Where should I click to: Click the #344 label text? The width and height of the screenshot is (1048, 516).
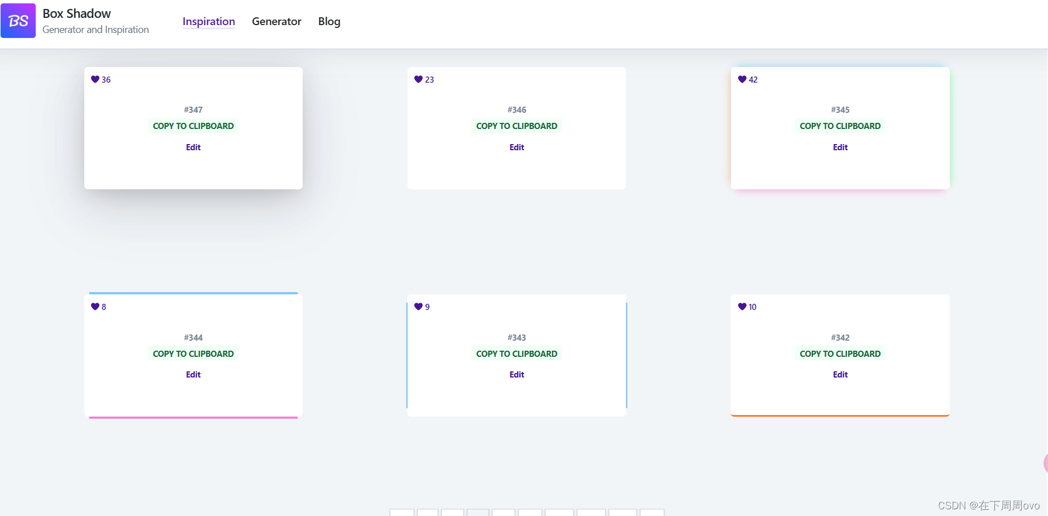(x=193, y=338)
